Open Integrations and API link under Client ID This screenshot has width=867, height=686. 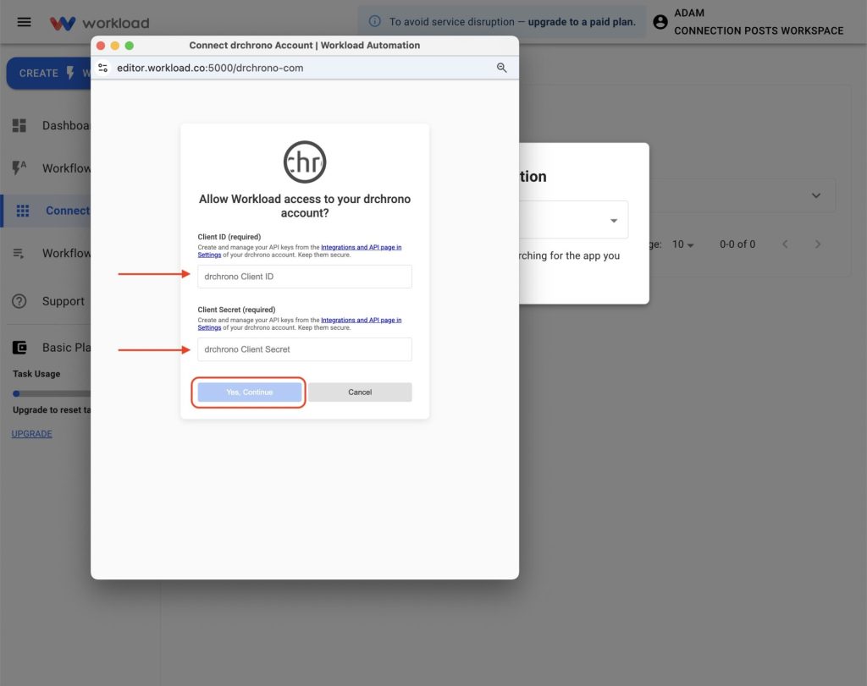pyautogui.click(x=361, y=247)
